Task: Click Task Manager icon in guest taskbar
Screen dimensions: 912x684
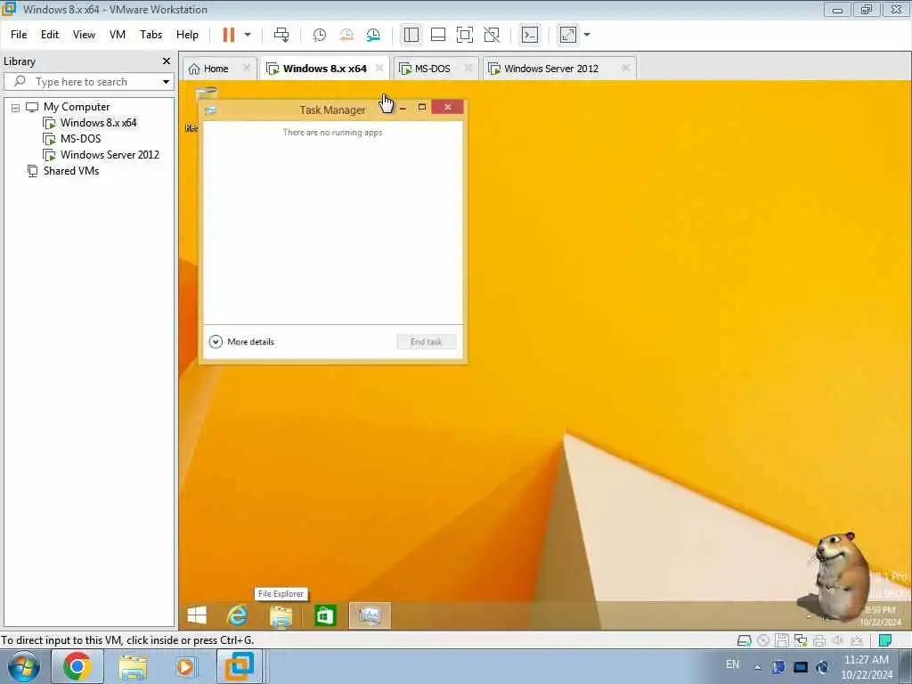Action: (370, 615)
